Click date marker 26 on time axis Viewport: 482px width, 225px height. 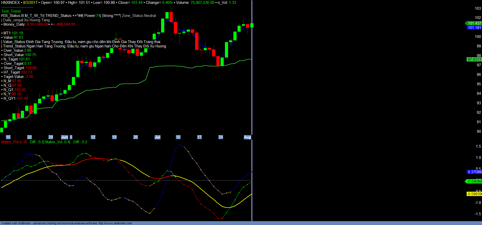pos(136,137)
